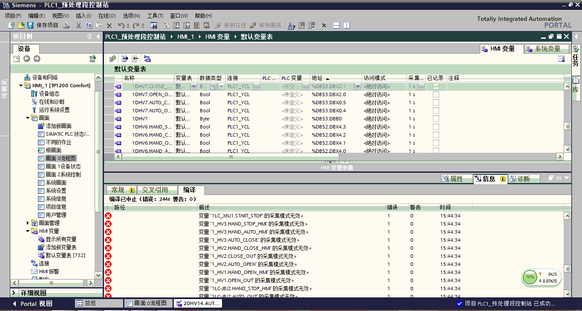
Task: Click the accessible devices icon
Action: coord(291,26)
